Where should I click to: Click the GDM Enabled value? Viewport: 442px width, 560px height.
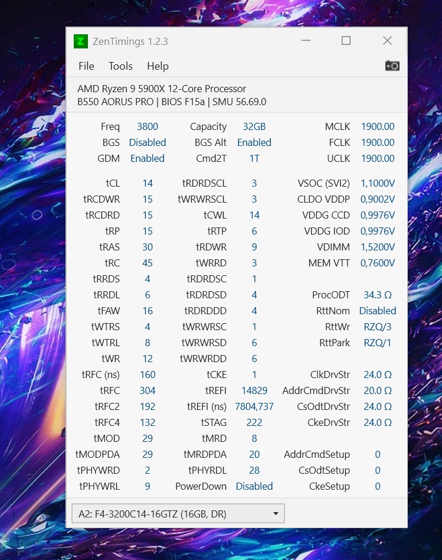(148, 158)
